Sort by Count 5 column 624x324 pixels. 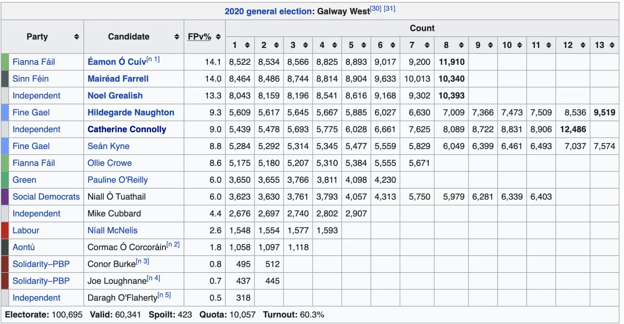[364, 45]
